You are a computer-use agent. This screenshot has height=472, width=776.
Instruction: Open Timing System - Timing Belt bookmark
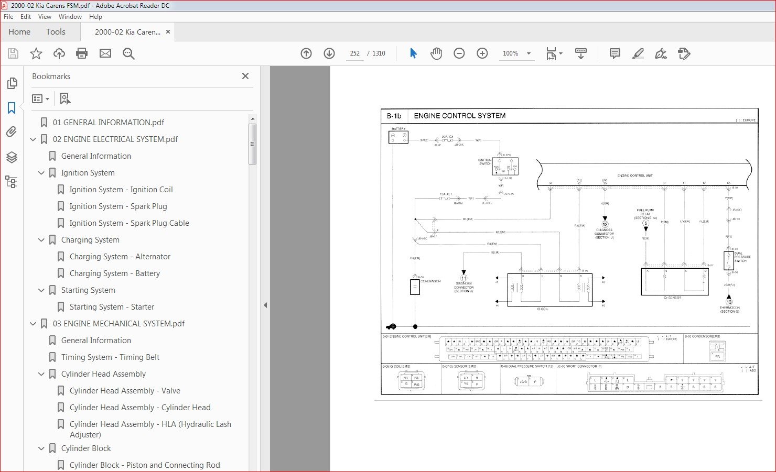click(x=110, y=357)
